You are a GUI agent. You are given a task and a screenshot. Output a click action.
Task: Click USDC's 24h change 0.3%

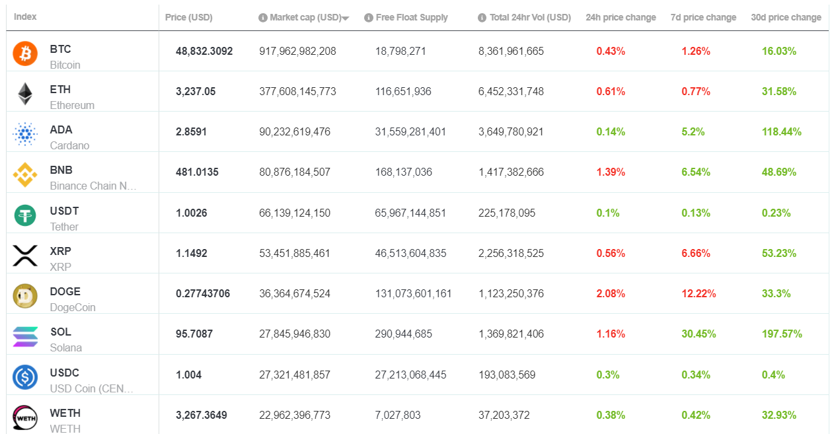point(608,375)
